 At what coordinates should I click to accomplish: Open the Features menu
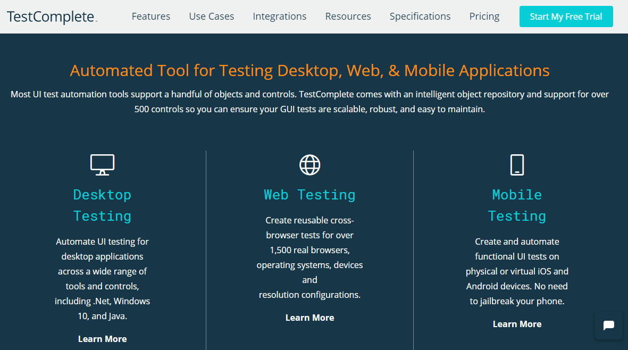click(x=151, y=16)
